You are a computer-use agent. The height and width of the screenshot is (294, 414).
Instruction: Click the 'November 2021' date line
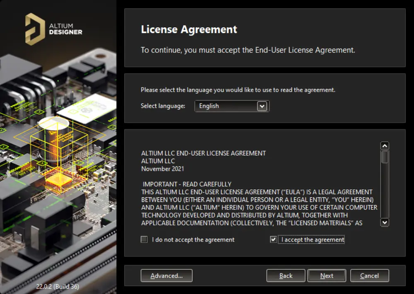pyautogui.click(x=163, y=169)
